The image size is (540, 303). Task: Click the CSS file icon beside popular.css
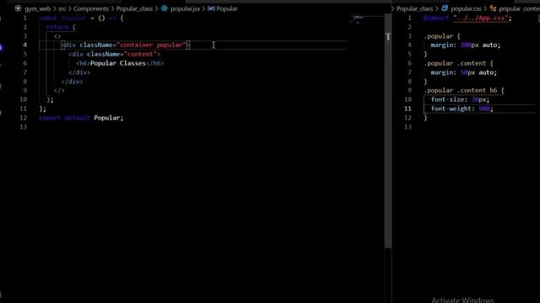point(445,8)
